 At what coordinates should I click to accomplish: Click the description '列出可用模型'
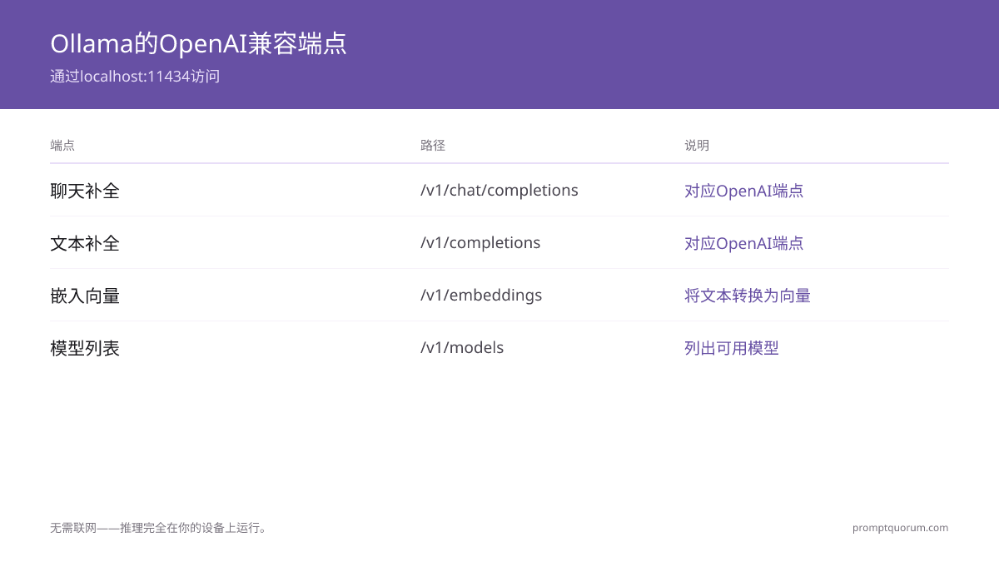pos(732,348)
